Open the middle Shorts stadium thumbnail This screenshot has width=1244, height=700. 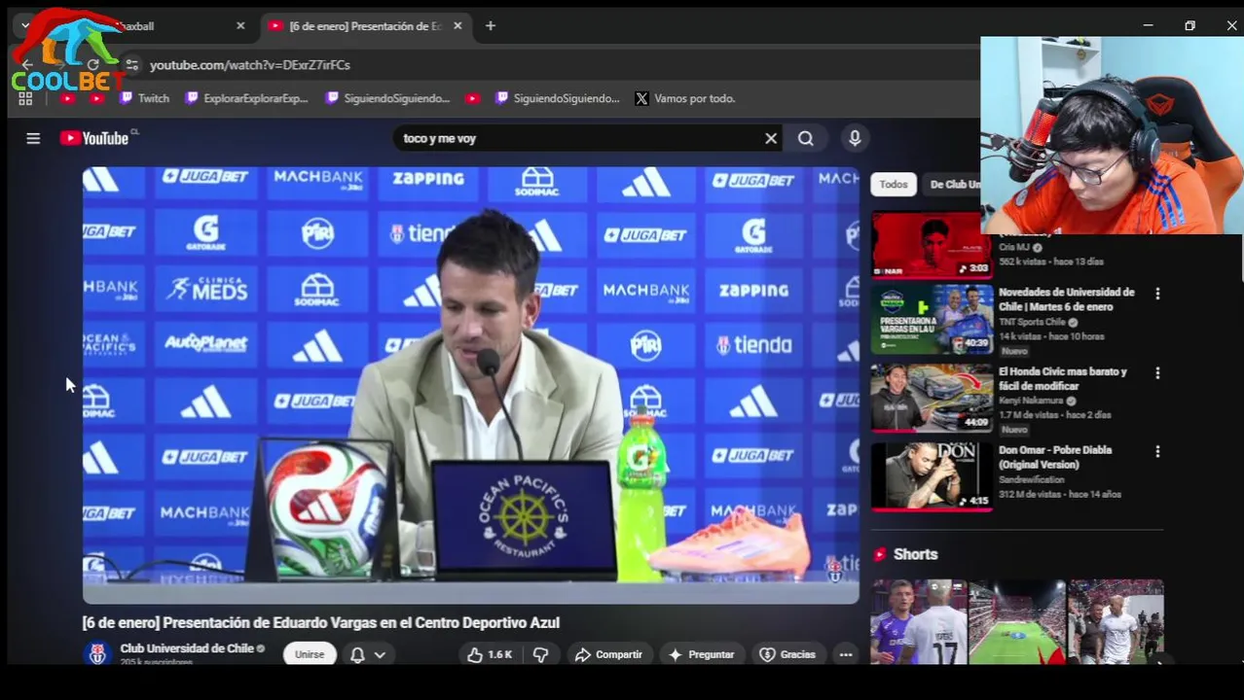pyautogui.click(x=1017, y=622)
